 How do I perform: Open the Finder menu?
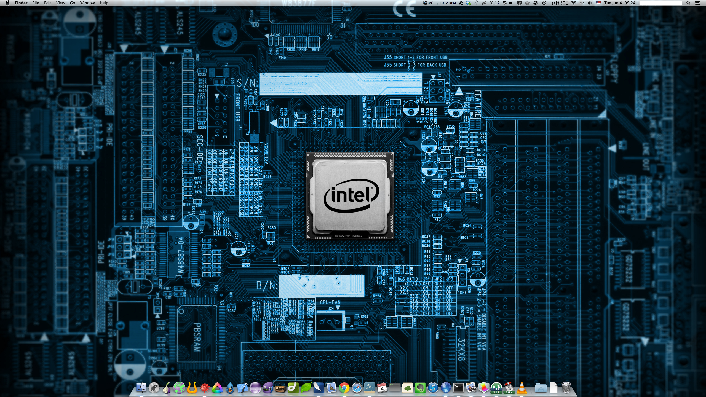(x=21, y=3)
